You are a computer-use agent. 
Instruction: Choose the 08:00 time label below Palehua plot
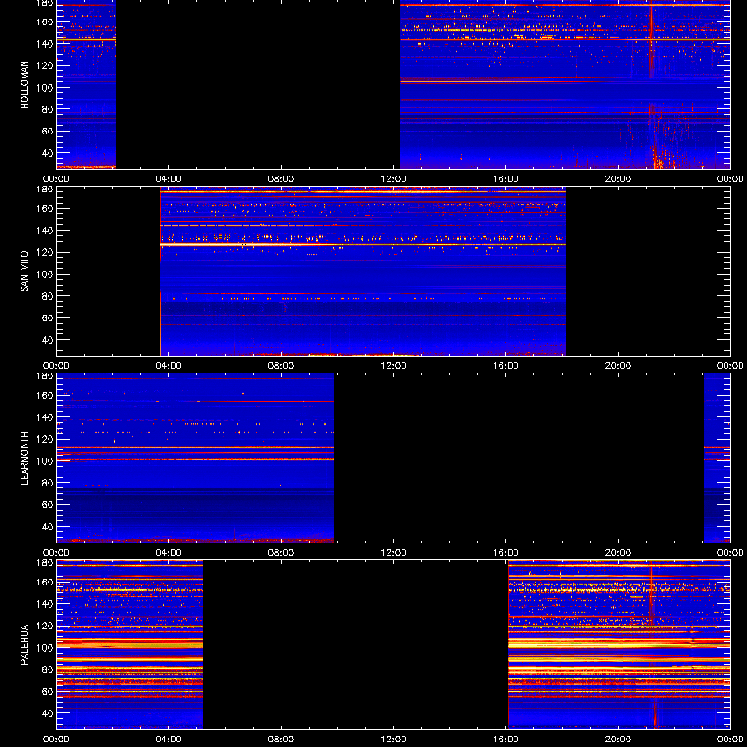pyautogui.click(x=281, y=740)
